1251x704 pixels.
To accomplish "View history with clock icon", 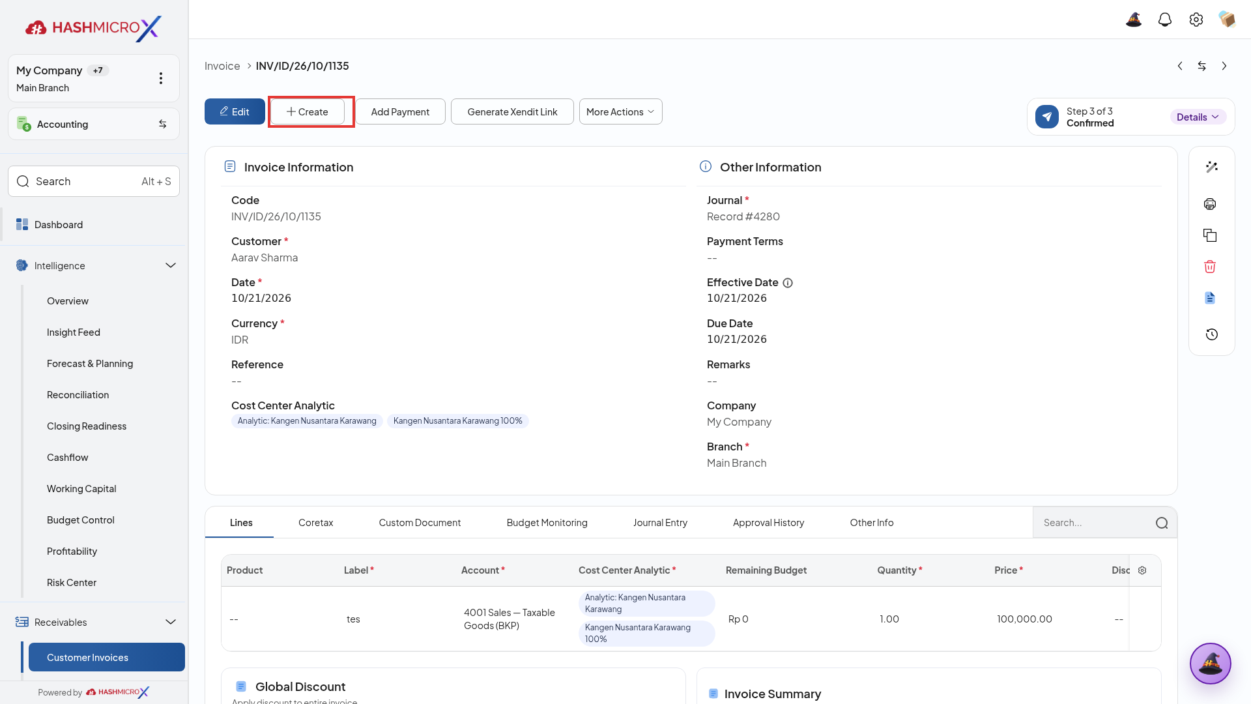I will [1212, 334].
